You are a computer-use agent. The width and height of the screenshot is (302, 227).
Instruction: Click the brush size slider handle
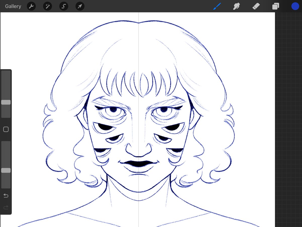coord(6,102)
